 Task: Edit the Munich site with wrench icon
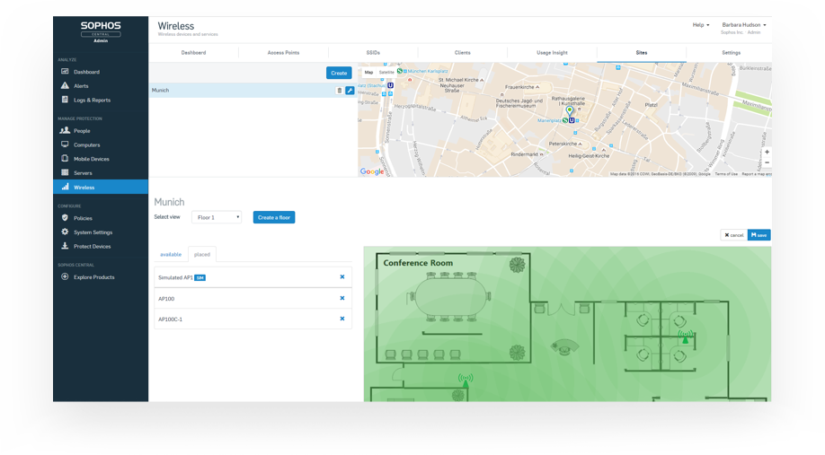pos(350,91)
